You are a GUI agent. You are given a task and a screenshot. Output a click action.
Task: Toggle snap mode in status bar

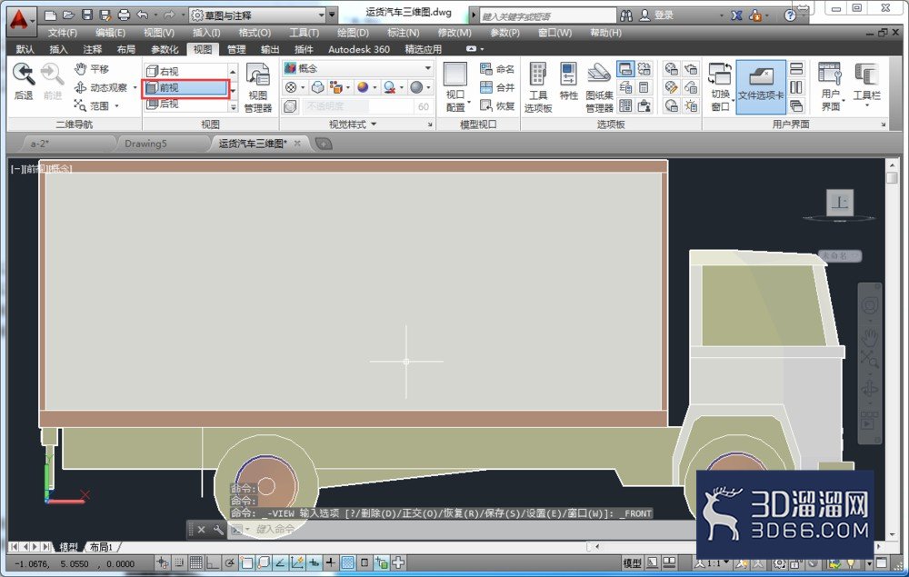179,562
